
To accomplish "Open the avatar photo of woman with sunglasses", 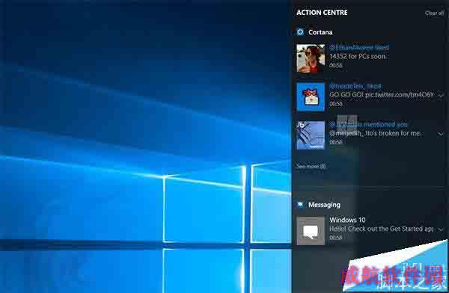I will pyautogui.click(x=311, y=58).
